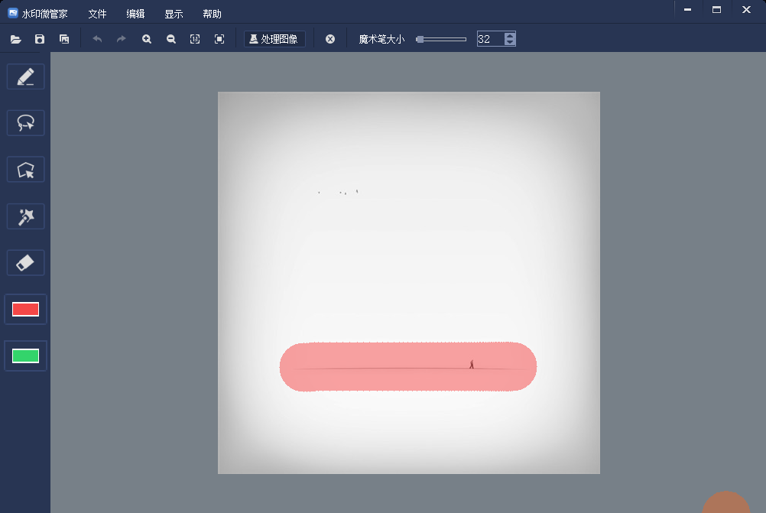Select the lasso selection tool

point(25,123)
